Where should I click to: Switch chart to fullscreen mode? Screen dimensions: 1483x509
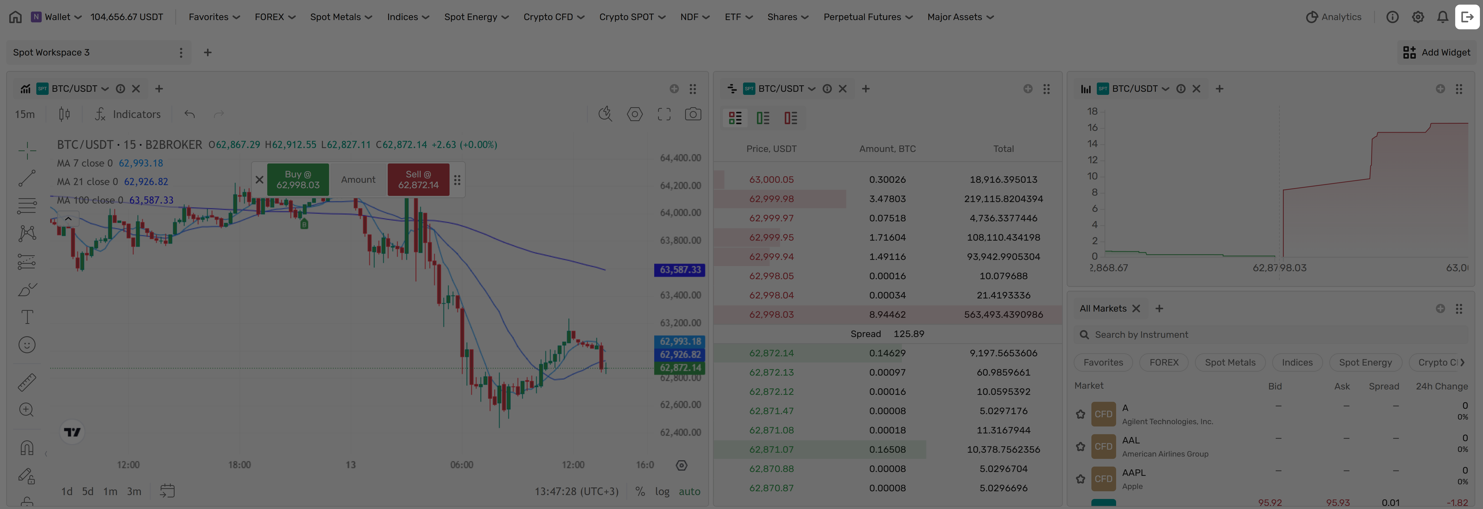pos(664,114)
